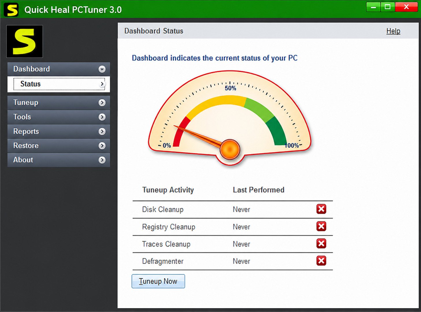The height and width of the screenshot is (312, 421).
Task: Click the chevron arrow beside Status
Action: 102,84
